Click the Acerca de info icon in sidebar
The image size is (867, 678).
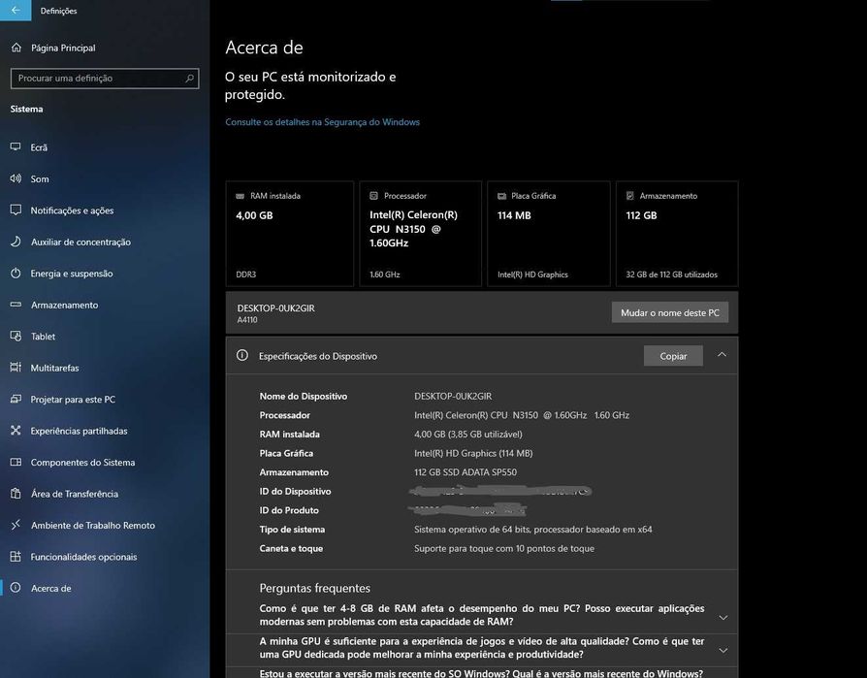16,588
